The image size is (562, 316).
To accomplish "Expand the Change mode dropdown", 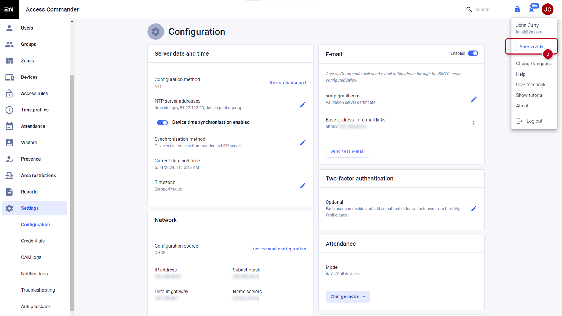I will [x=347, y=296].
